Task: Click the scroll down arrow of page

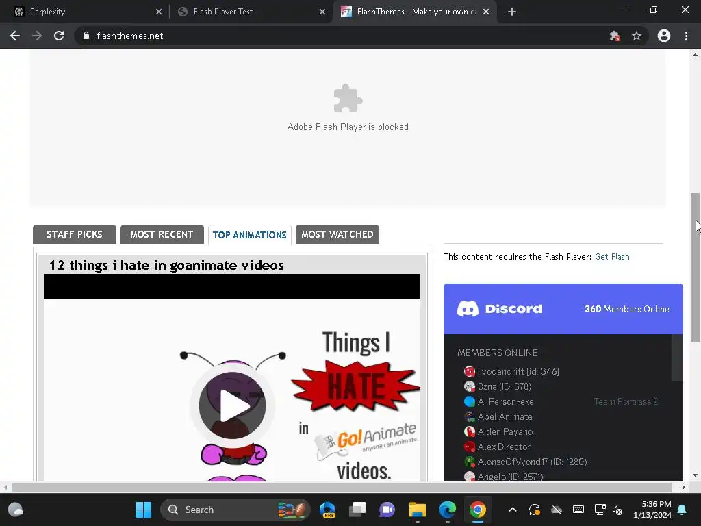Action: pyautogui.click(x=695, y=475)
